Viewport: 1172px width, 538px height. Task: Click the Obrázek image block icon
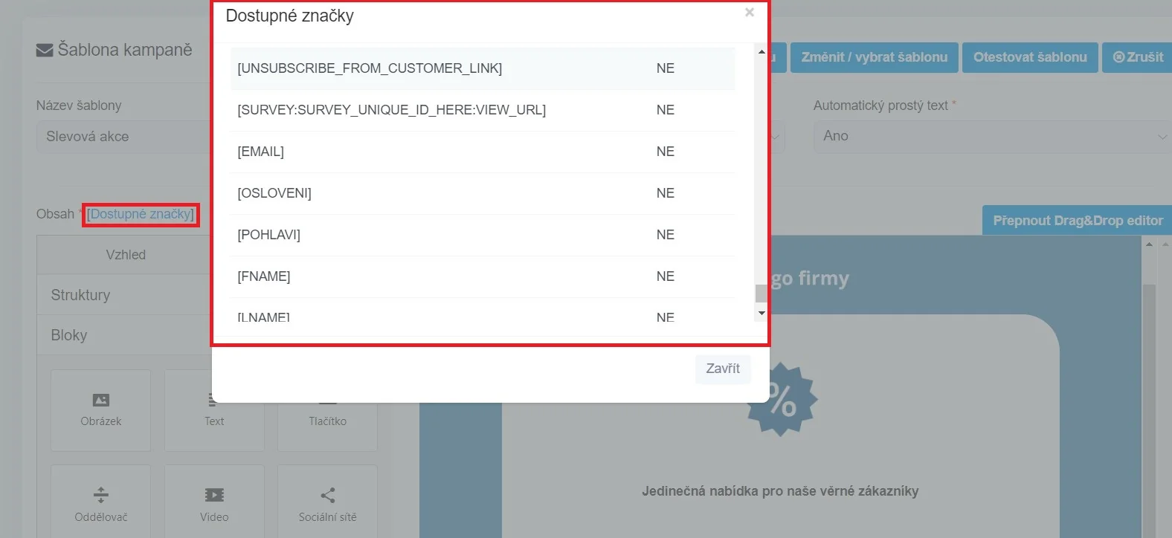click(101, 401)
